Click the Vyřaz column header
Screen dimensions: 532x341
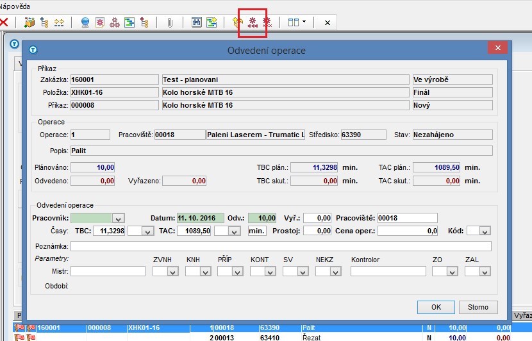tap(522, 315)
